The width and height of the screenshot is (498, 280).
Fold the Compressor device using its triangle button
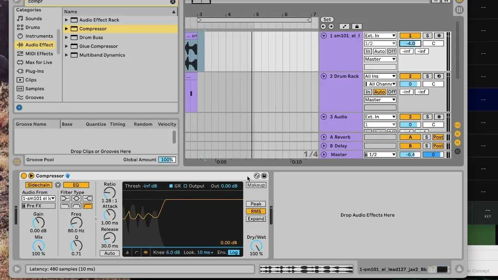(31, 176)
